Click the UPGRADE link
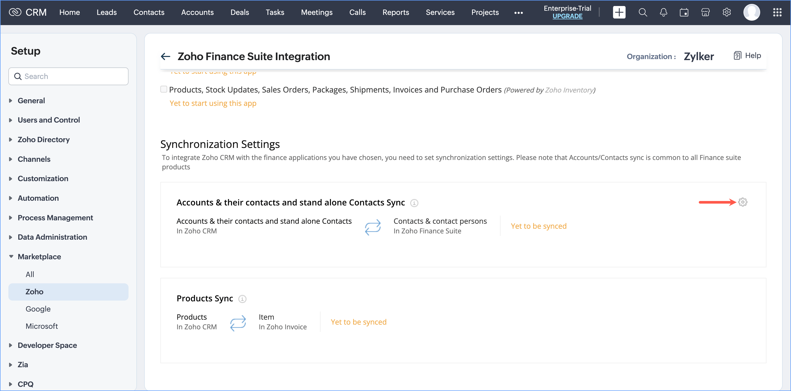 567,16
